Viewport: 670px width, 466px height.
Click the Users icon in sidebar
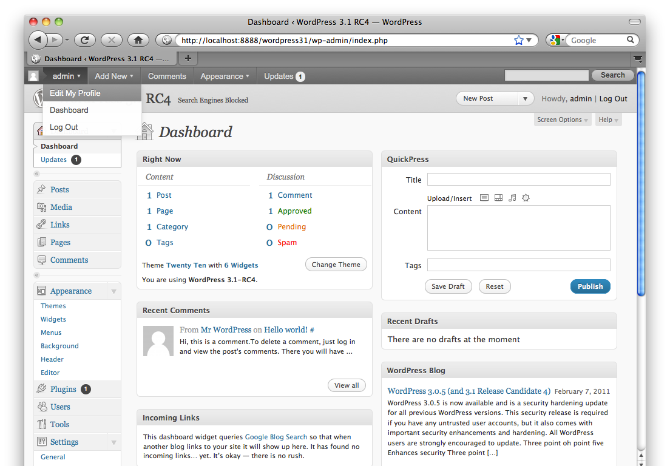41,407
